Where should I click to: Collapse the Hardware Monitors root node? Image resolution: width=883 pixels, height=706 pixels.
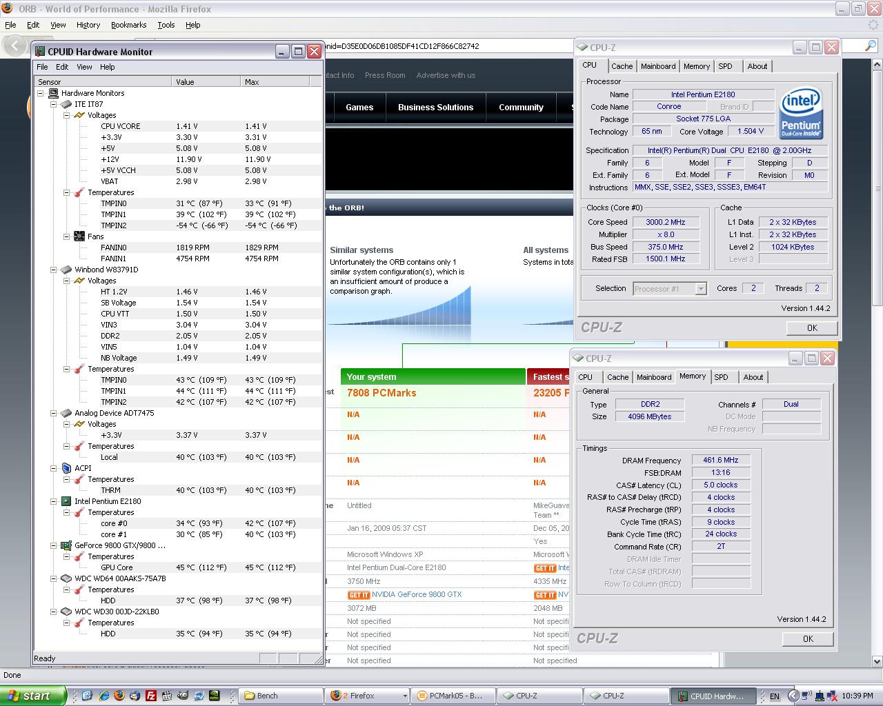(40, 93)
